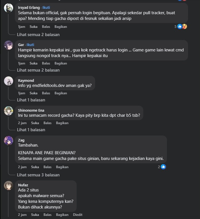The image size is (200, 219).
Task: Open Shinonome Ena's profile avatar
Action: 9,111
